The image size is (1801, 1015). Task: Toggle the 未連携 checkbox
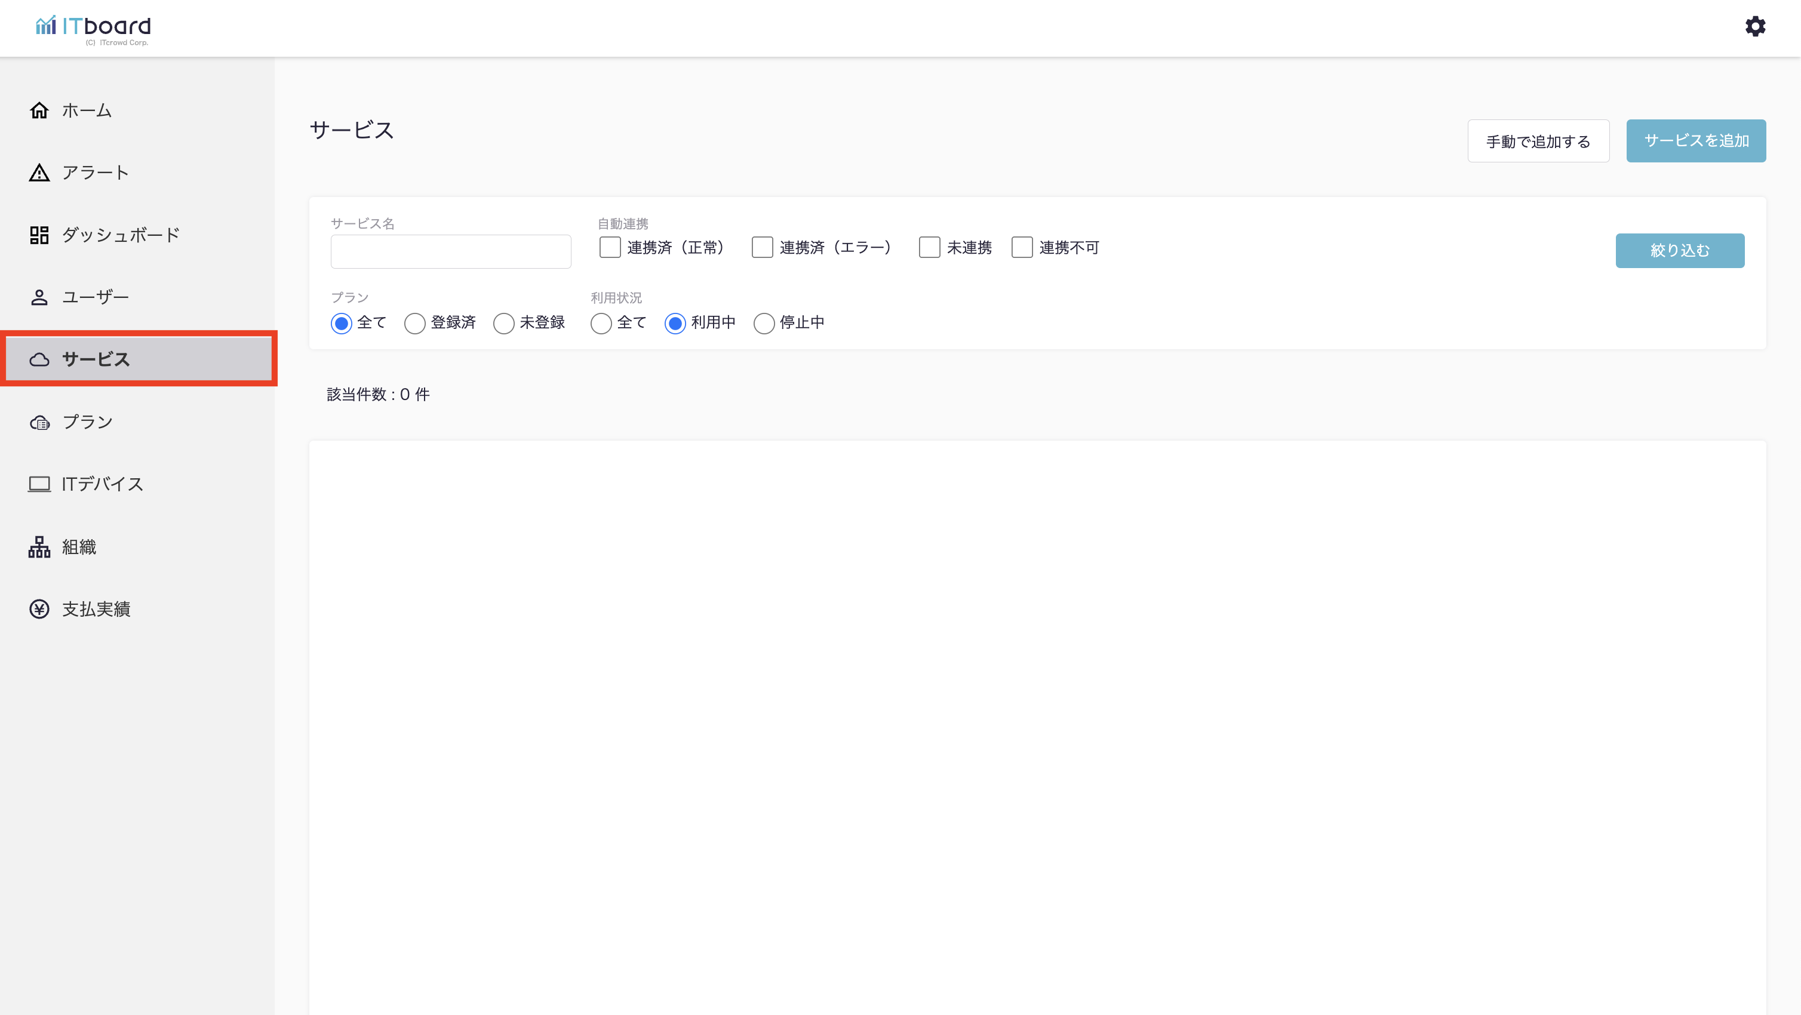click(929, 247)
